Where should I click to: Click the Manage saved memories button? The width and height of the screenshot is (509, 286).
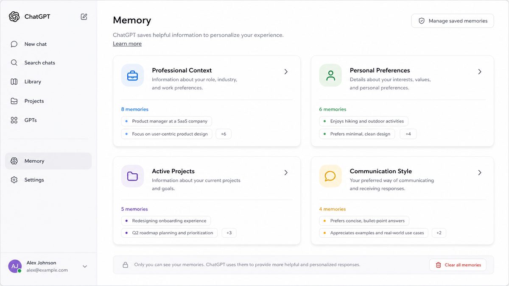[x=453, y=21]
